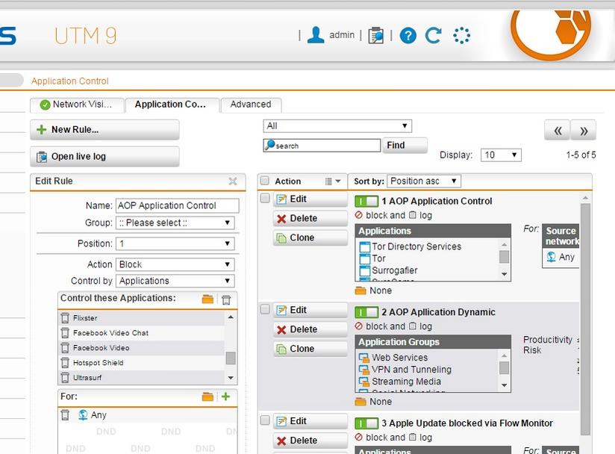Toggle the AOP Apllication Dynamic rule status switch
Viewport: 615px width, 454px height.
(x=366, y=312)
